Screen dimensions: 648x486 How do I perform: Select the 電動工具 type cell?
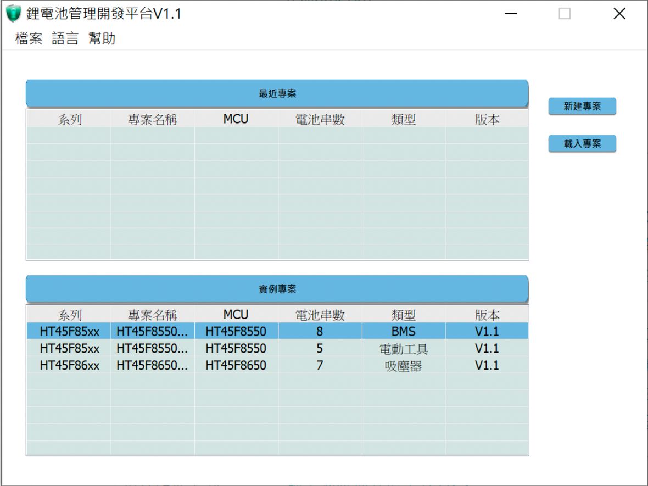pyautogui.click(x=403, y=348)
